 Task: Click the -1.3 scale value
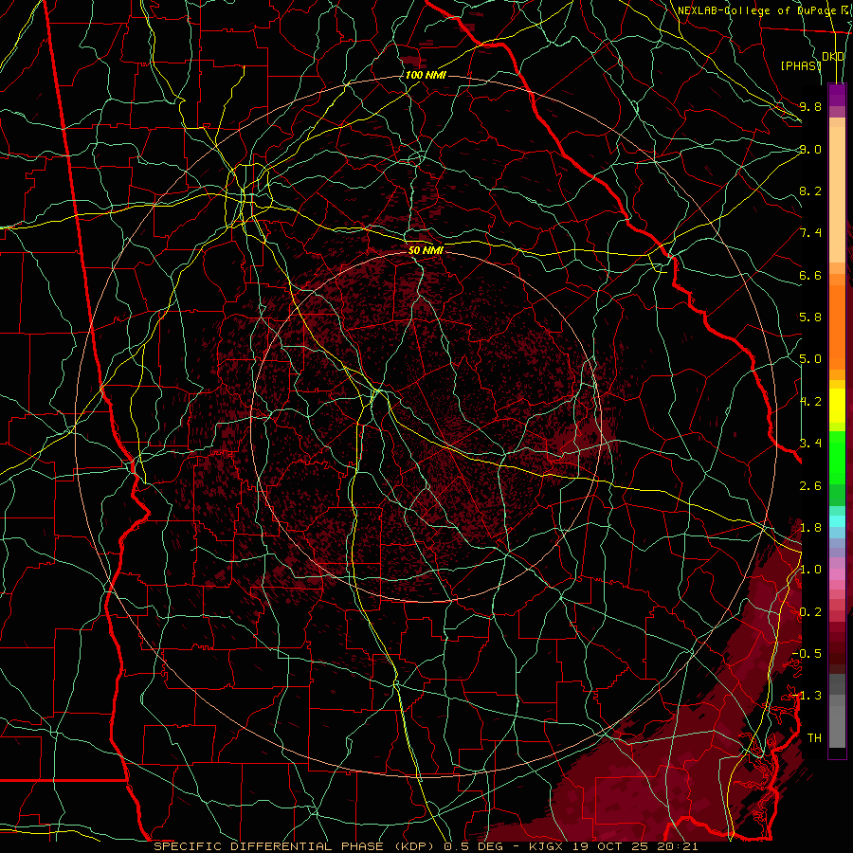coord(807,696)
